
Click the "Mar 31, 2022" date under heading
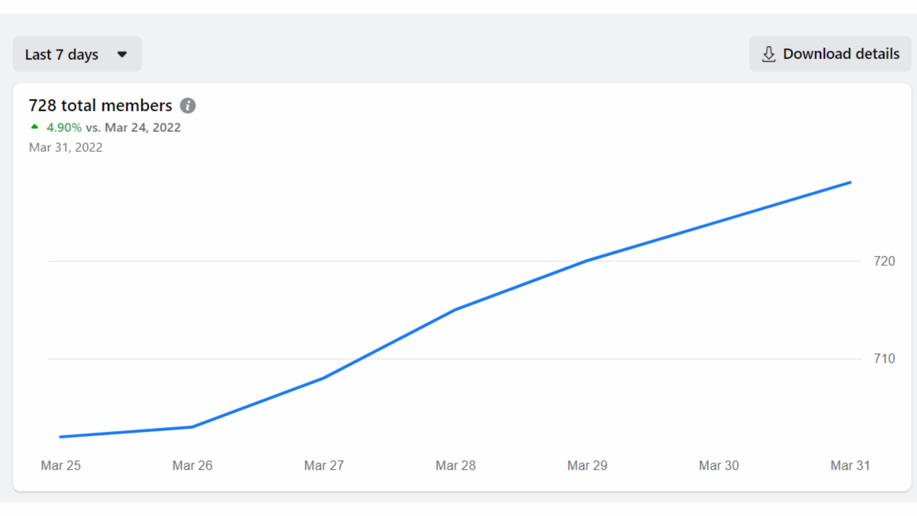point(66,147)
